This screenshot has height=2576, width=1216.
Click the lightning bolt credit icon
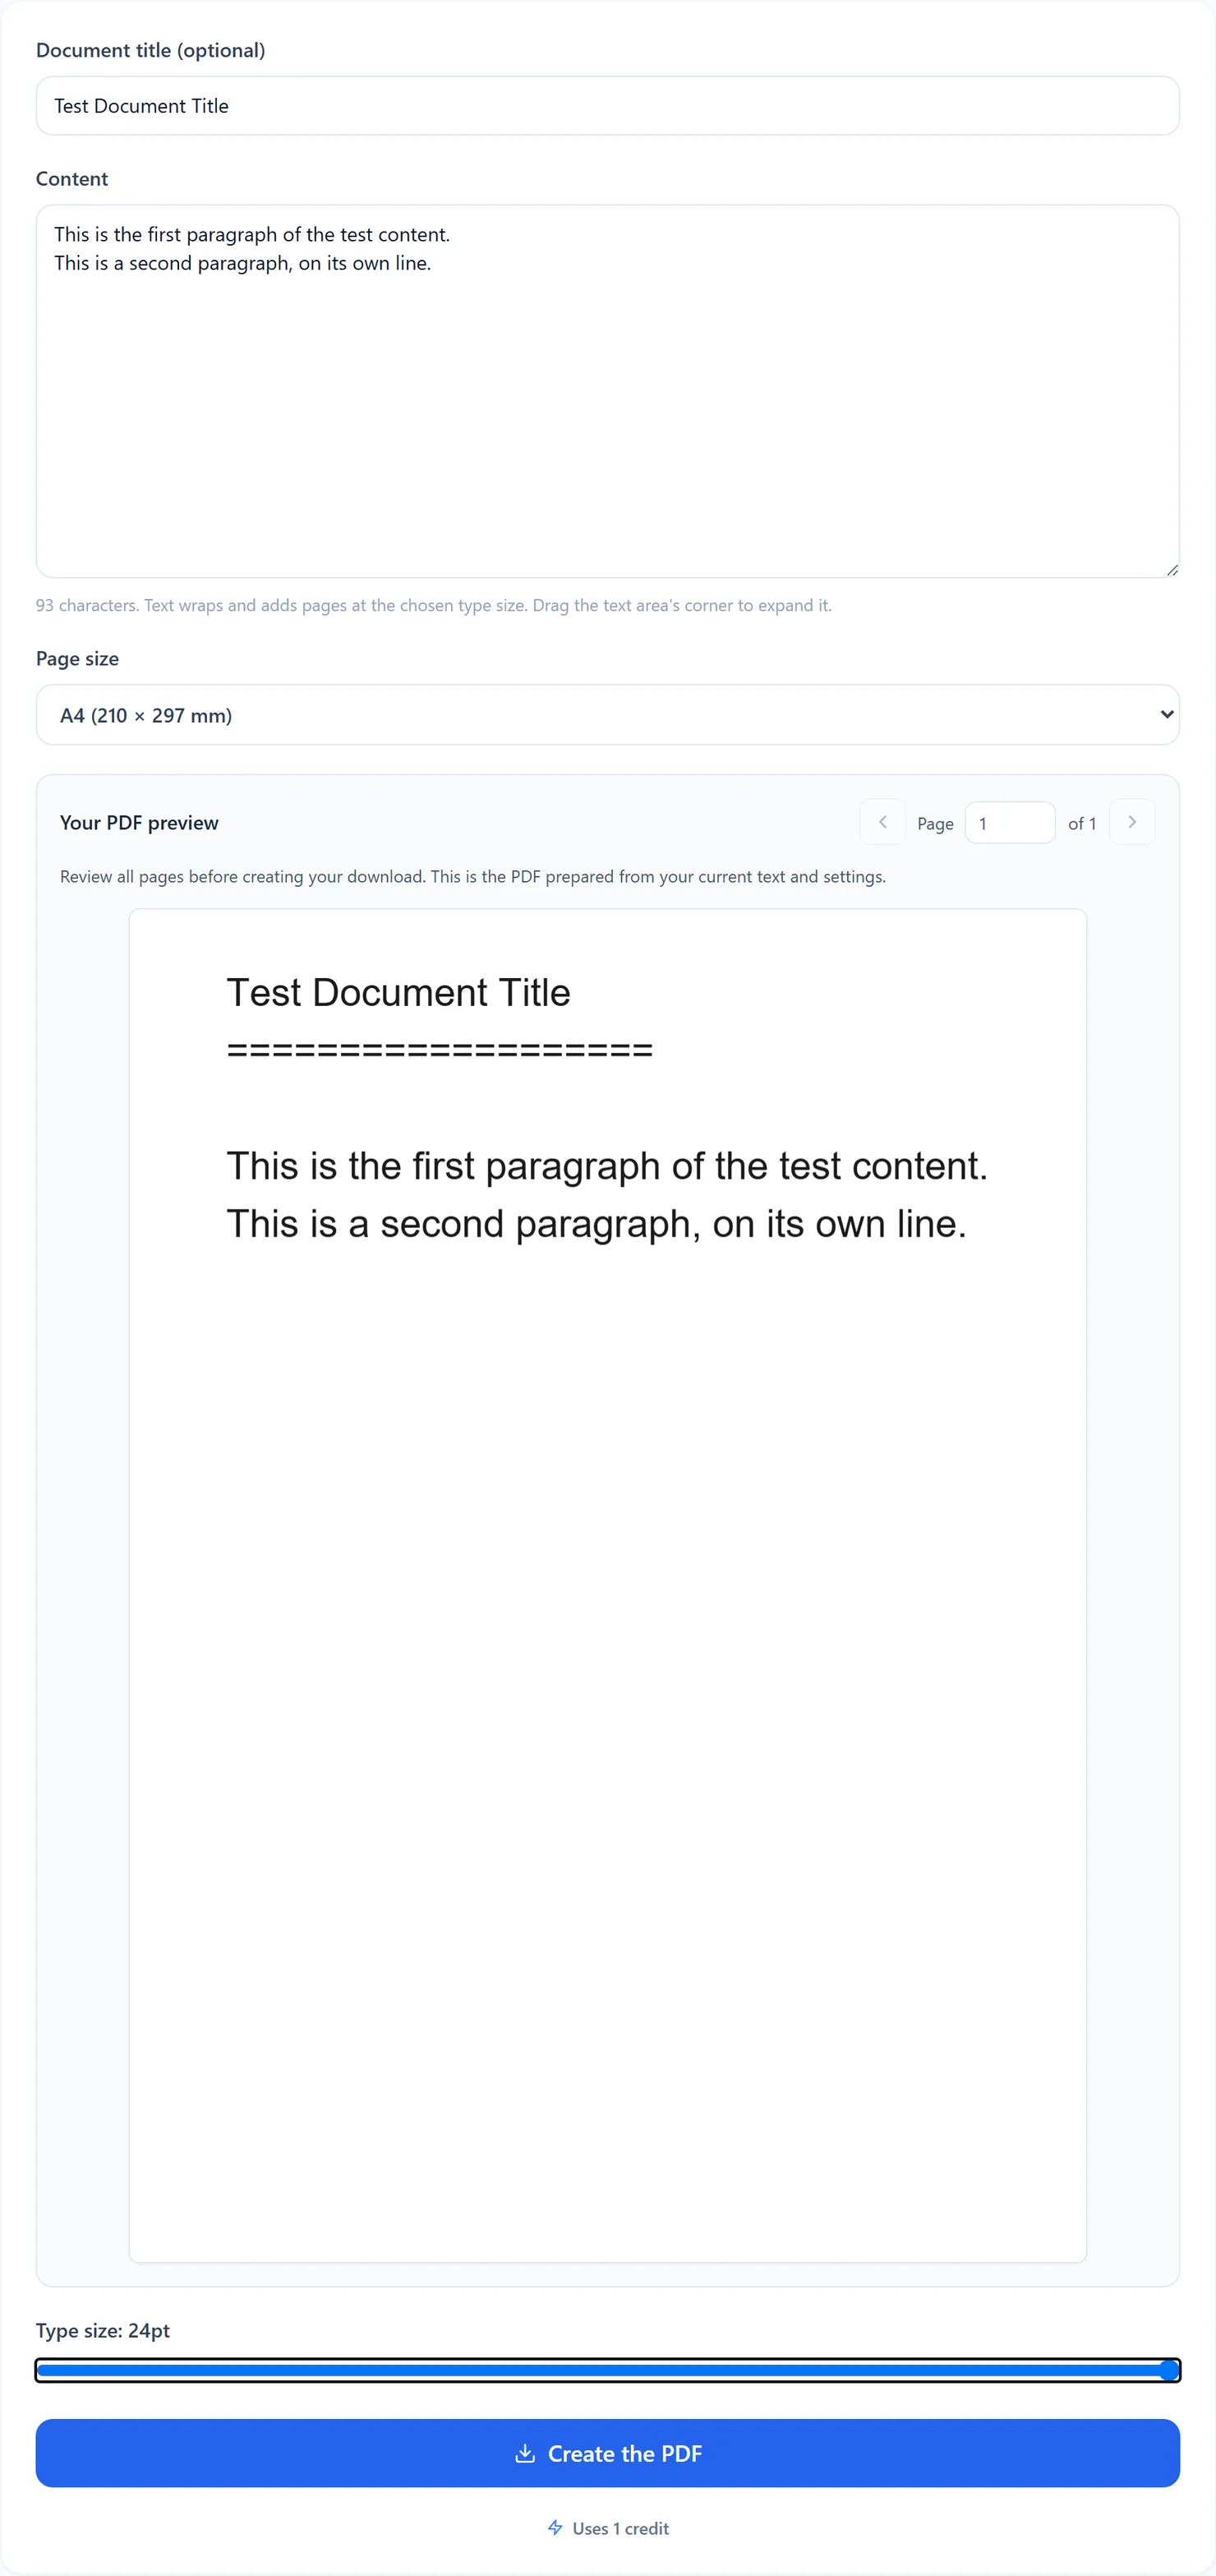555,2528
